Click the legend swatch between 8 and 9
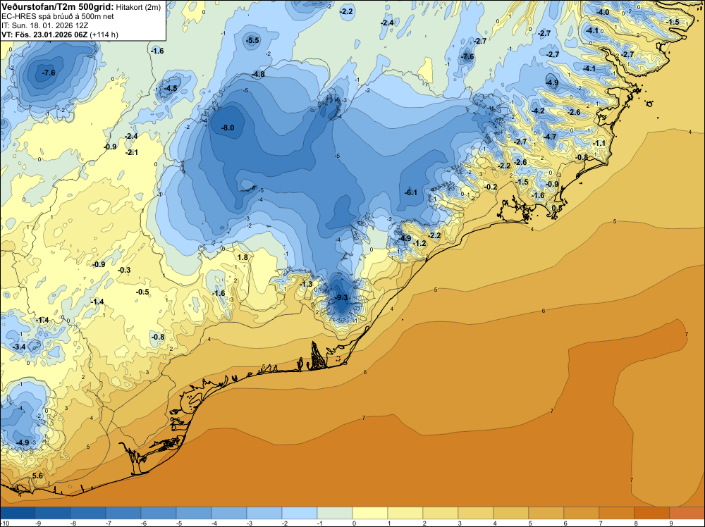 pos(652,513)
